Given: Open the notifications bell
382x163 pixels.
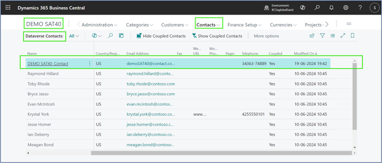Looking at the screenshot, I should pos(331,8).
